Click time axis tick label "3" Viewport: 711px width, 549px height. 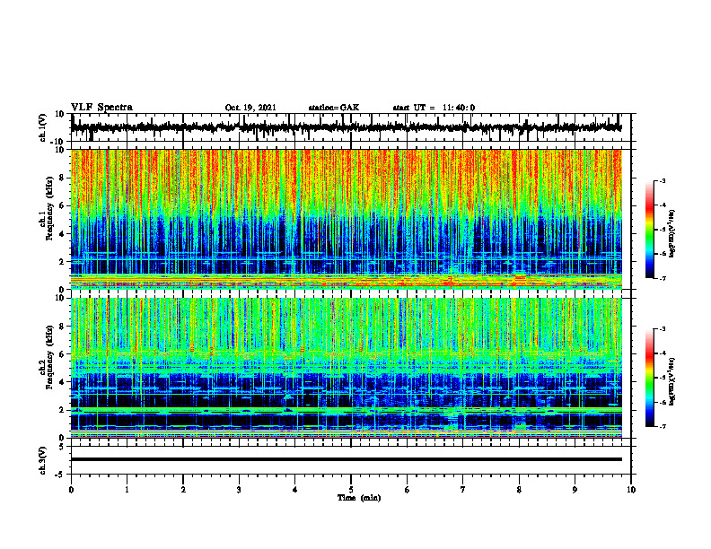click(x=239, y=490)
